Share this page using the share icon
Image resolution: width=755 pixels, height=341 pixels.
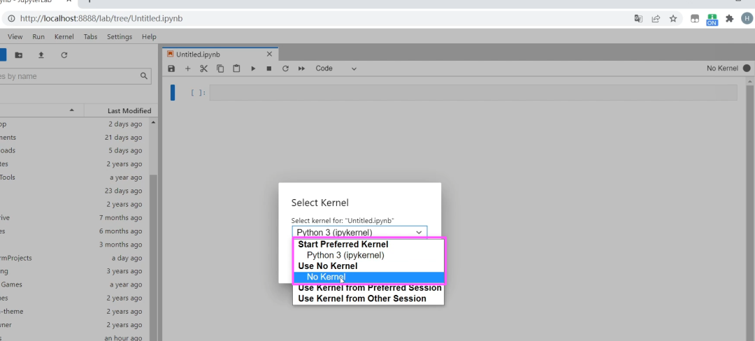(x=656, y=19)
